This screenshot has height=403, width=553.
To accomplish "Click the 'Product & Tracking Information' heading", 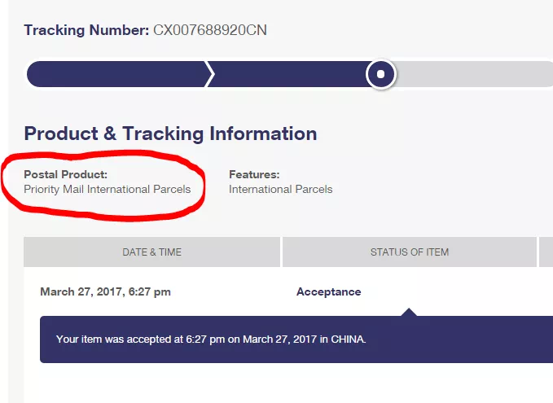I will pyautogui.click(x=170, y=134).
